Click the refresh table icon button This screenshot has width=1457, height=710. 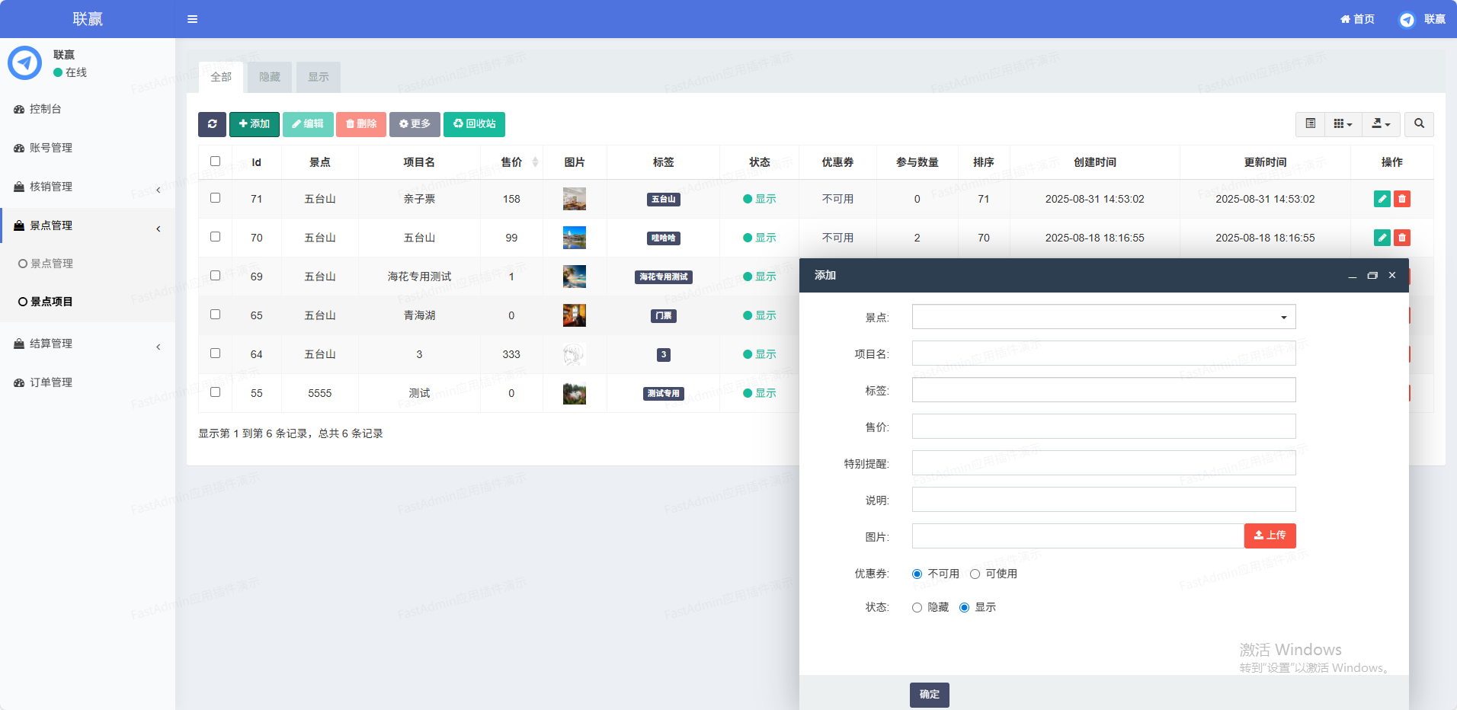click(x=212, y=124)
